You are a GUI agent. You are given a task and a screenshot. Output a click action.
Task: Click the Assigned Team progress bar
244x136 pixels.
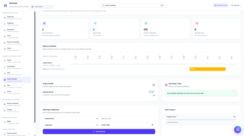point(201,120)
